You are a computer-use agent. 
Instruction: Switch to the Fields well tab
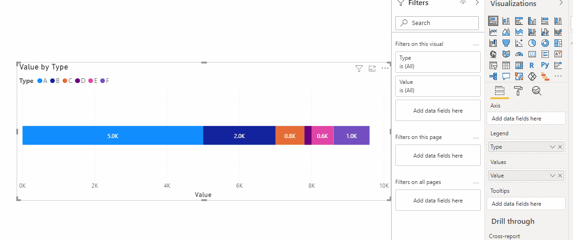click(500, 91)
